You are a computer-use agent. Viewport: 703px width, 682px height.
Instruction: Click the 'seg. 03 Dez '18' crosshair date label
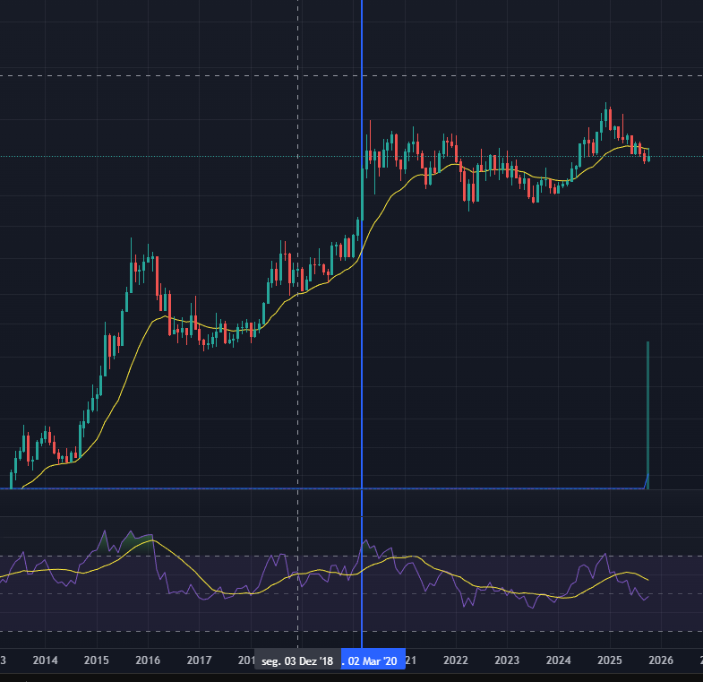pyautogui.click(x=297, y=660)
